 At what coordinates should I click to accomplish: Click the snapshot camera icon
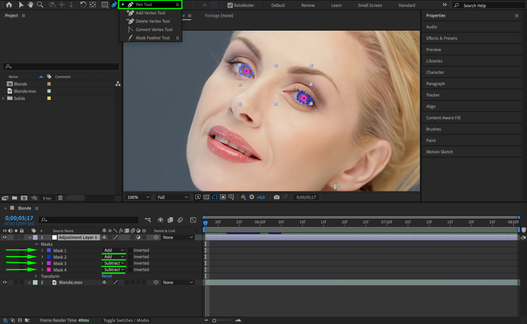coord(276,197)
